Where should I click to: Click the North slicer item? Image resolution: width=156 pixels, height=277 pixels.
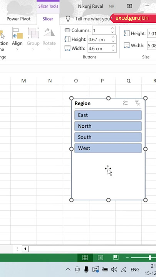pos(108,126)
